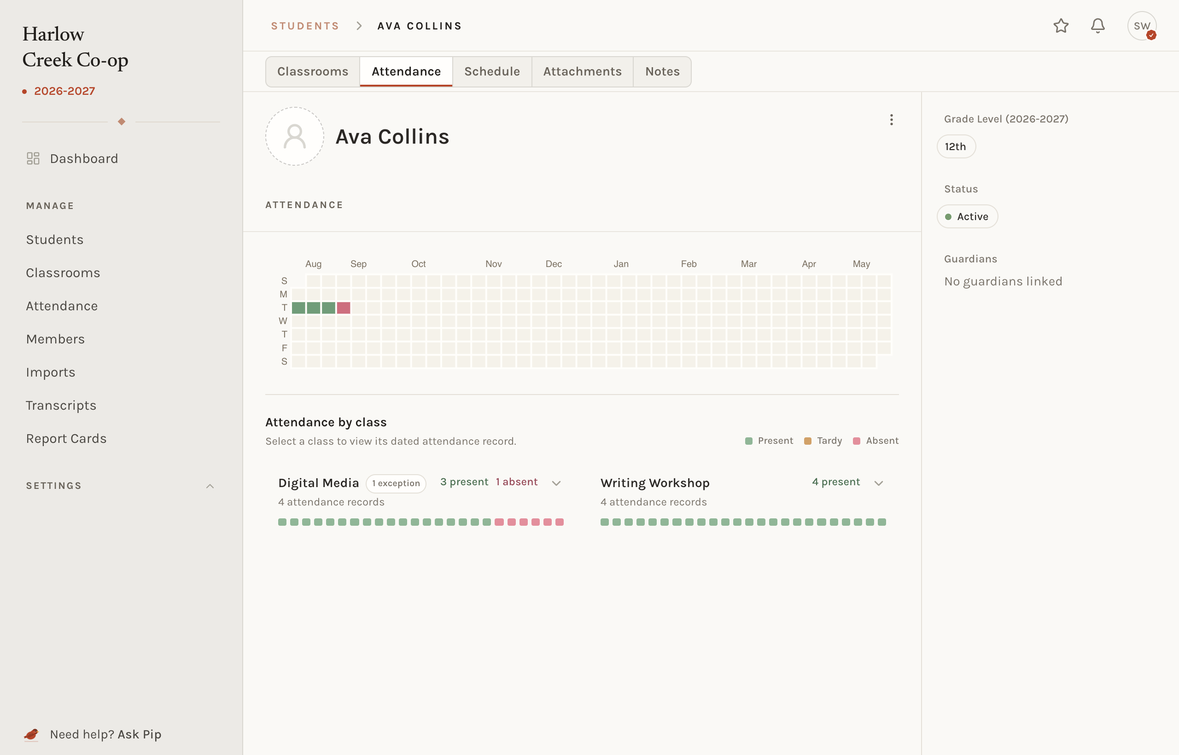Image resolution: width=1179 pixels, height=755 pixels.
Task: Click the Writing Workshop attendance progress bar
Action: [743, 522]
